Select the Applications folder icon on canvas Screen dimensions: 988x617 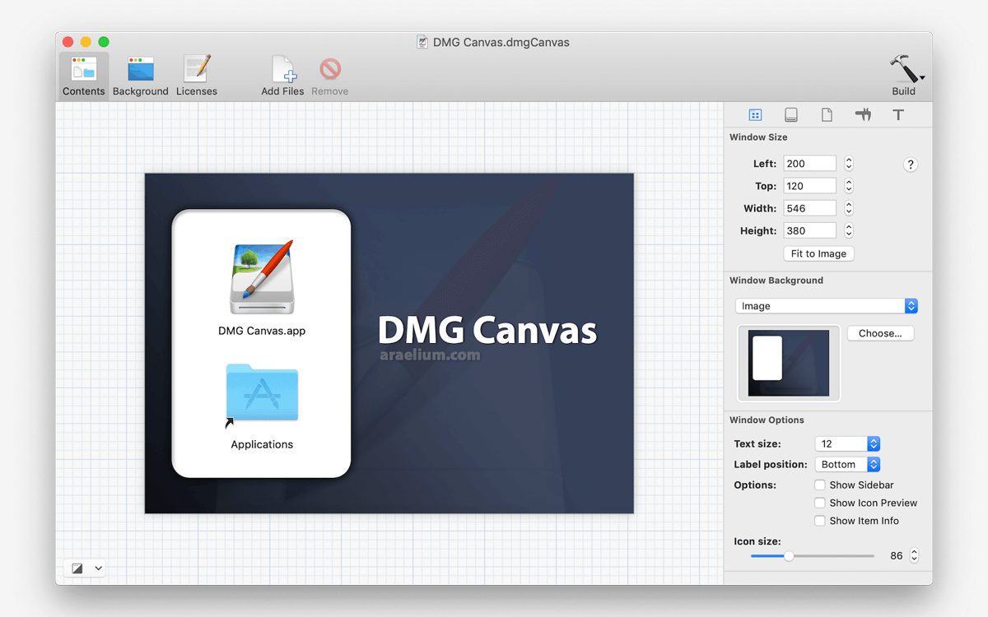click(262, 393)
